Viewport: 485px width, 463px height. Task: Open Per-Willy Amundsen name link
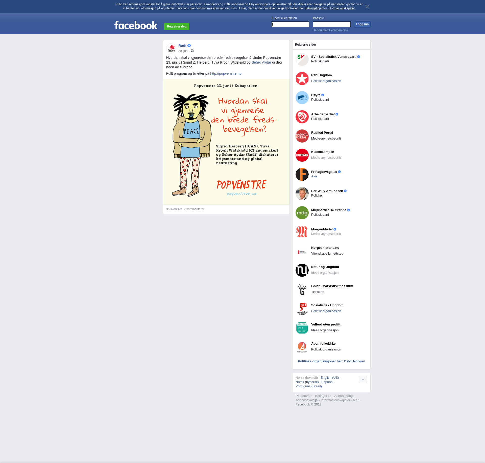pos(327,191)
